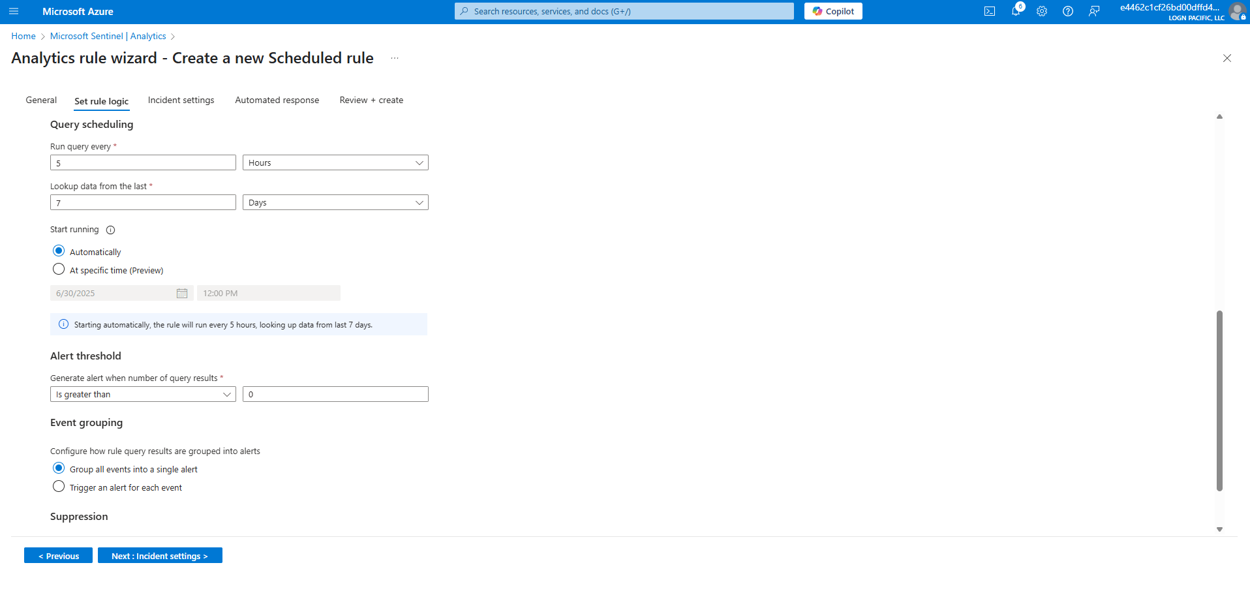Click the Previous button
1250x595 pixels.
point(59,556)
